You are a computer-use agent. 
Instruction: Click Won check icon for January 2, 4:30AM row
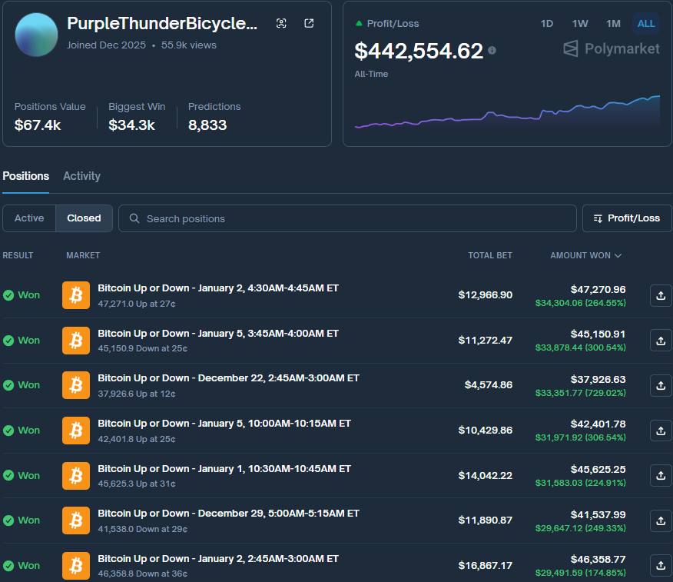point(8,295)
